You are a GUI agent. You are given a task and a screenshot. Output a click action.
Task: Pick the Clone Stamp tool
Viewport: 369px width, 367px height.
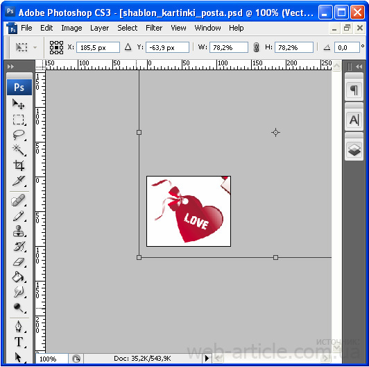pos(18,231)
